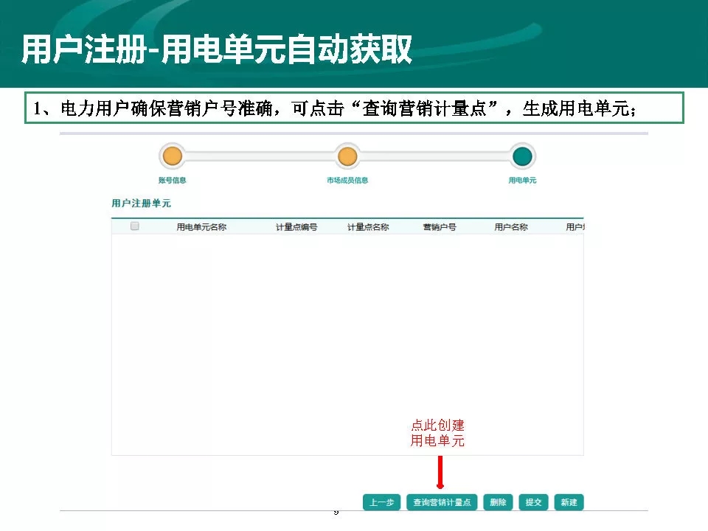Go back with the 上一步 button
This screenshot has width=708, height=531.
click(x=381, y=502)
